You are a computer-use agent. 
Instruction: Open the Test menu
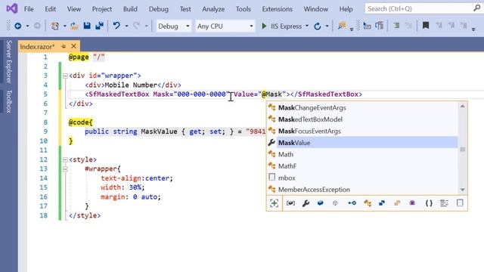pyautogui.click(x=185, y=9)
